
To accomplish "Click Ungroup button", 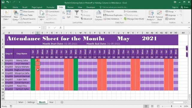I will pos(170,15).
